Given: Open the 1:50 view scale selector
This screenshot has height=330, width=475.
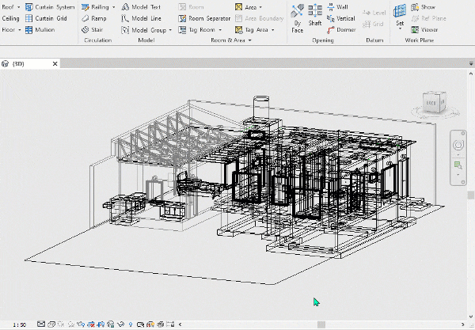Looking at the screenshot, I should click(19, 324).
